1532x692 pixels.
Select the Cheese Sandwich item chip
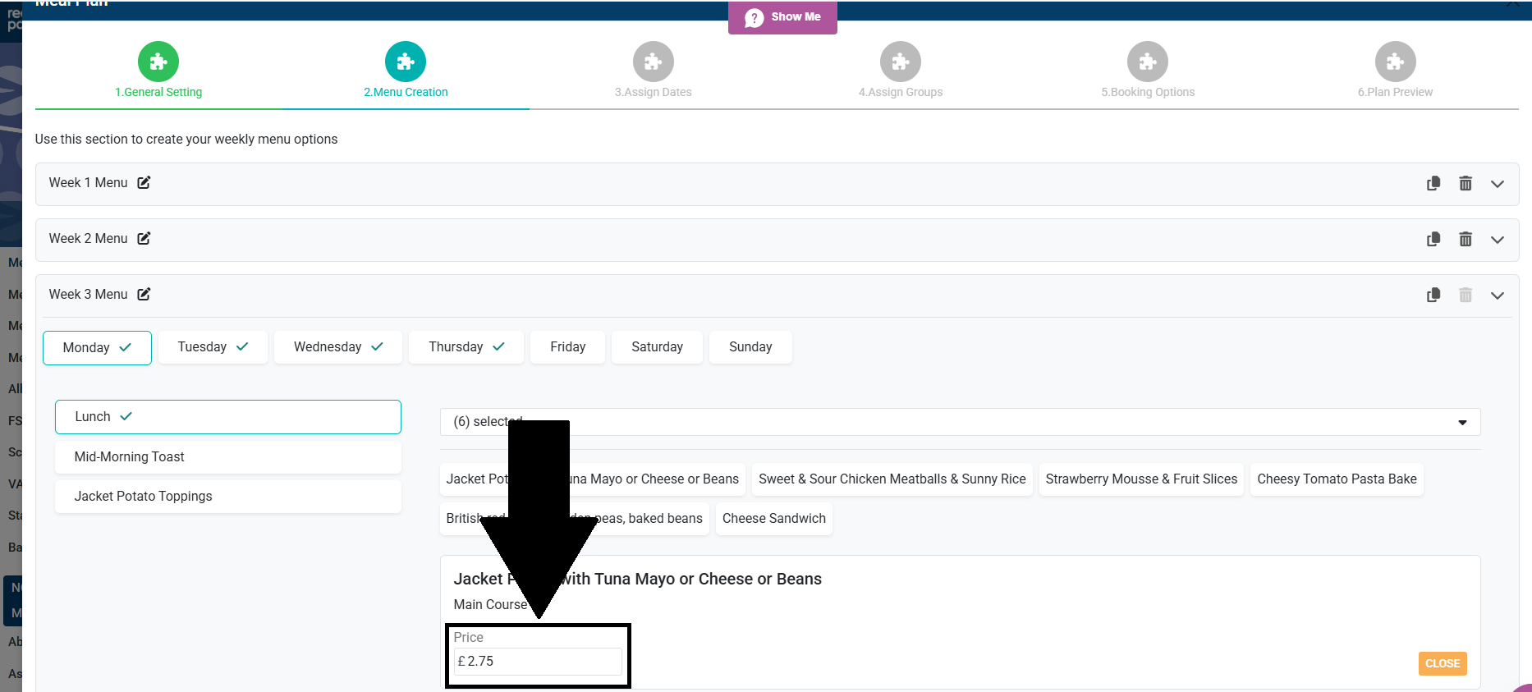pyautogui.click(x=773, y=518)
